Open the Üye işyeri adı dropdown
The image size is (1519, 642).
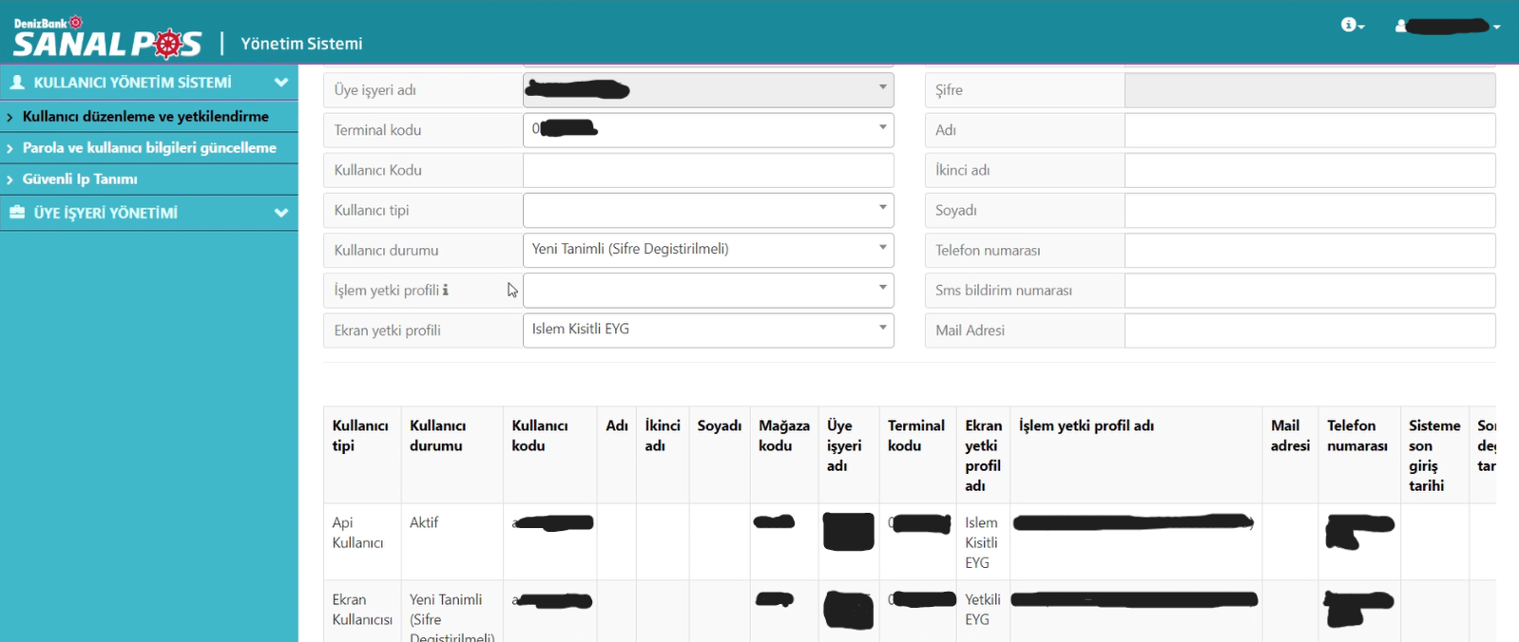(x=707, y=90)
